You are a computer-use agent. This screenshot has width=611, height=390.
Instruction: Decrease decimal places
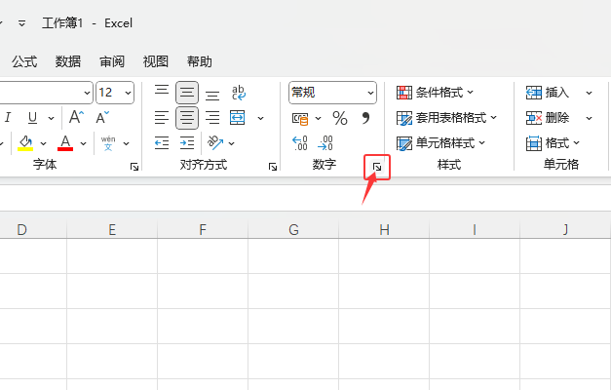click(325, 143)
